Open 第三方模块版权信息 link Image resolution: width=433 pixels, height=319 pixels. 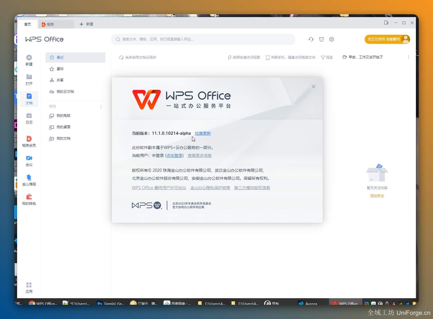coord(252,188)
